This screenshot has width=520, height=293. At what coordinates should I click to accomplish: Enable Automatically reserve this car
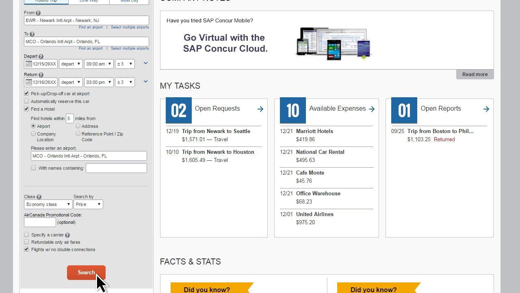[26, 101]
